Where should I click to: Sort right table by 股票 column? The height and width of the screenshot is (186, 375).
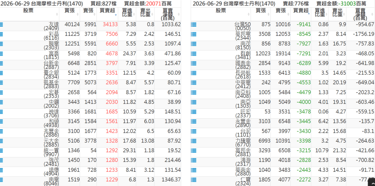(x=221, y=14)
